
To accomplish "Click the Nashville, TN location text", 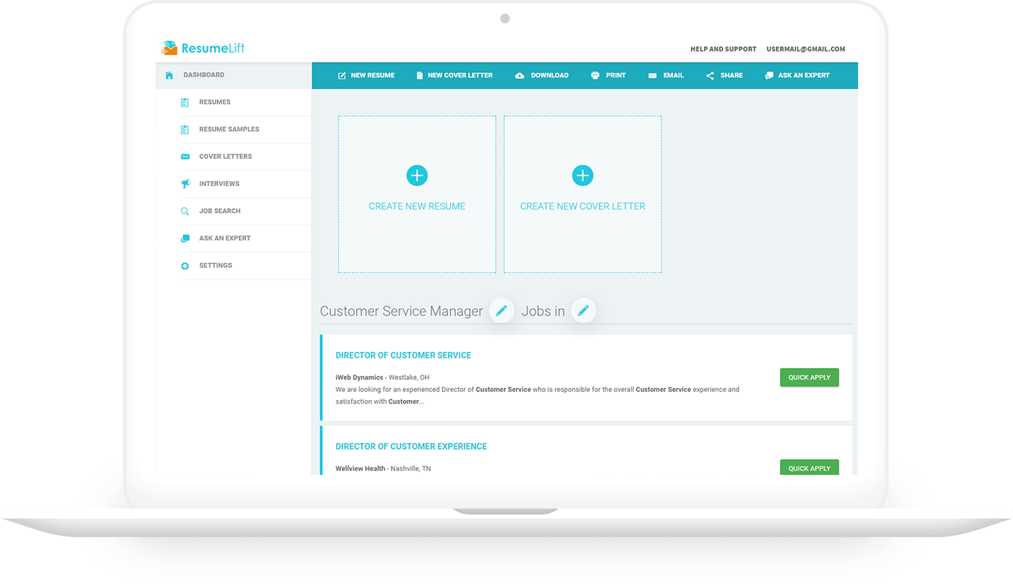I will [x=411, y=469].
